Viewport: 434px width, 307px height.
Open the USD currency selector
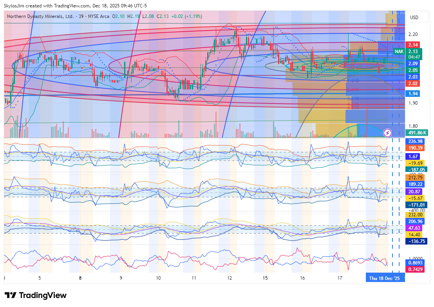(414, 18)
